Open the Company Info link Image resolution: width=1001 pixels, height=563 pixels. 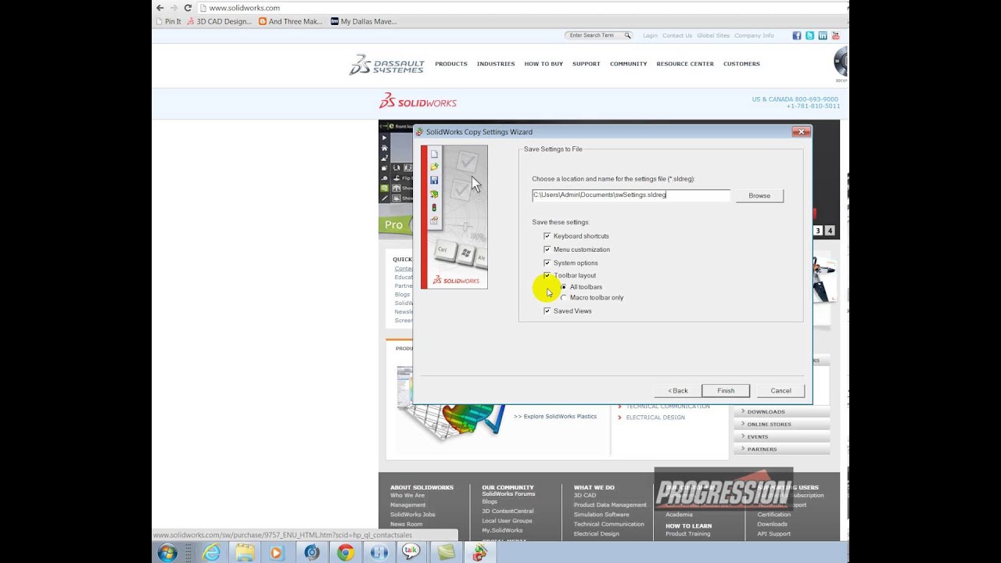click(754, 35)
